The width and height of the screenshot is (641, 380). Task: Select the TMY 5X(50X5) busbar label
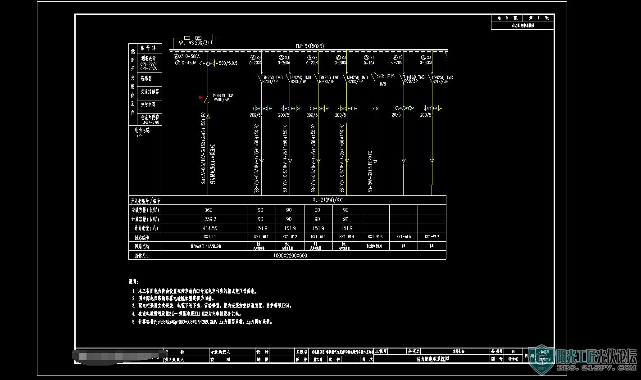click(309, 46)
